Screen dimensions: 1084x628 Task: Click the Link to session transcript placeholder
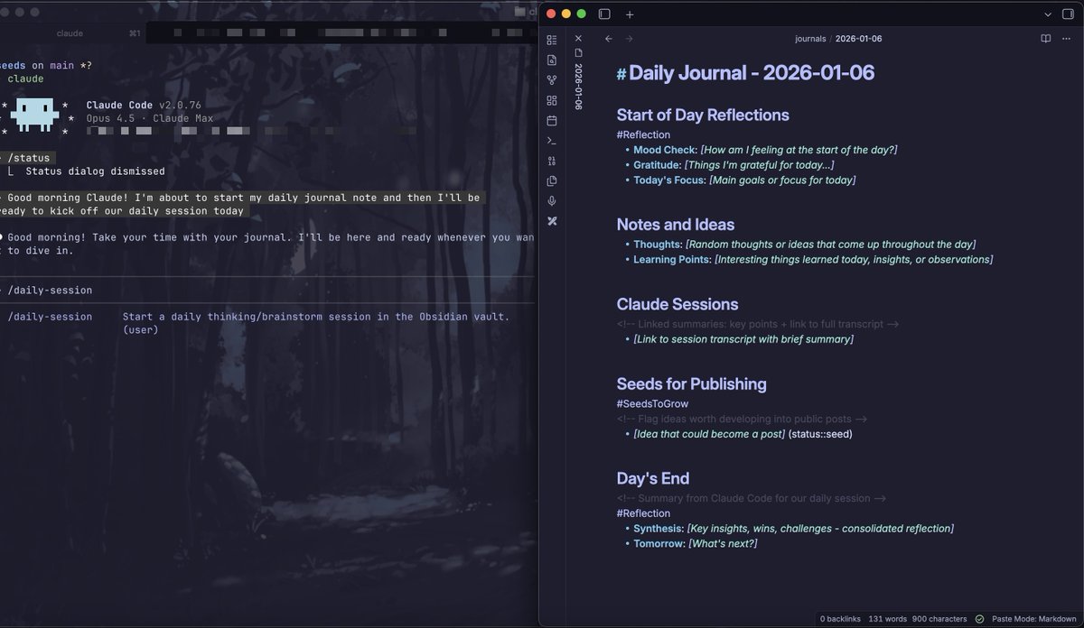coord(743,339)
